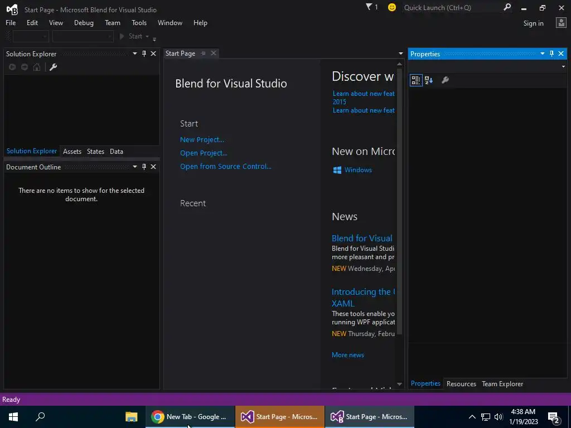Screen dimensions: 571x428
Task: Open toolbar overflow options arrow
Action: pyautogui.click(x=154, y=39)
